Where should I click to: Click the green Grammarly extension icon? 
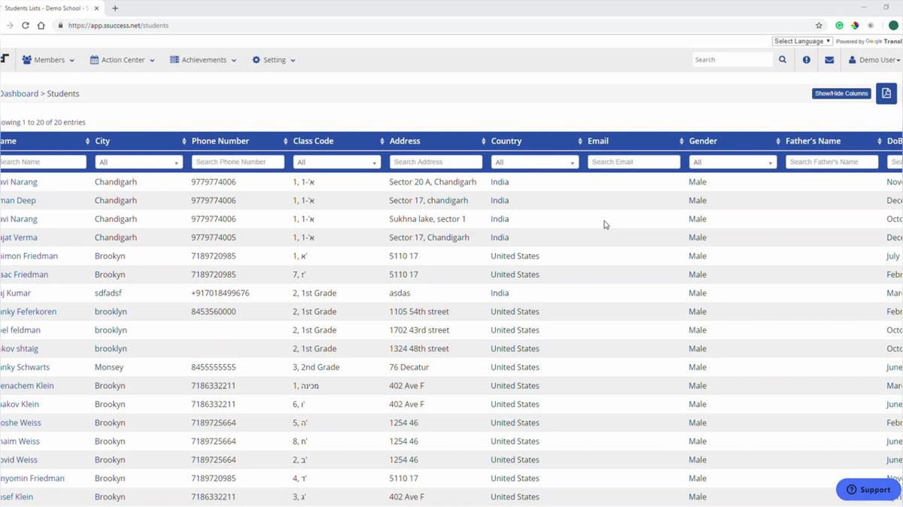click(839, 25)
